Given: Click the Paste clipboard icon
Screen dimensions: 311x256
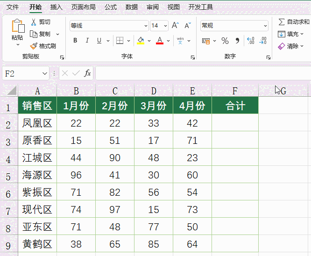Looking at the screenshot, I should tap(18, 26).
